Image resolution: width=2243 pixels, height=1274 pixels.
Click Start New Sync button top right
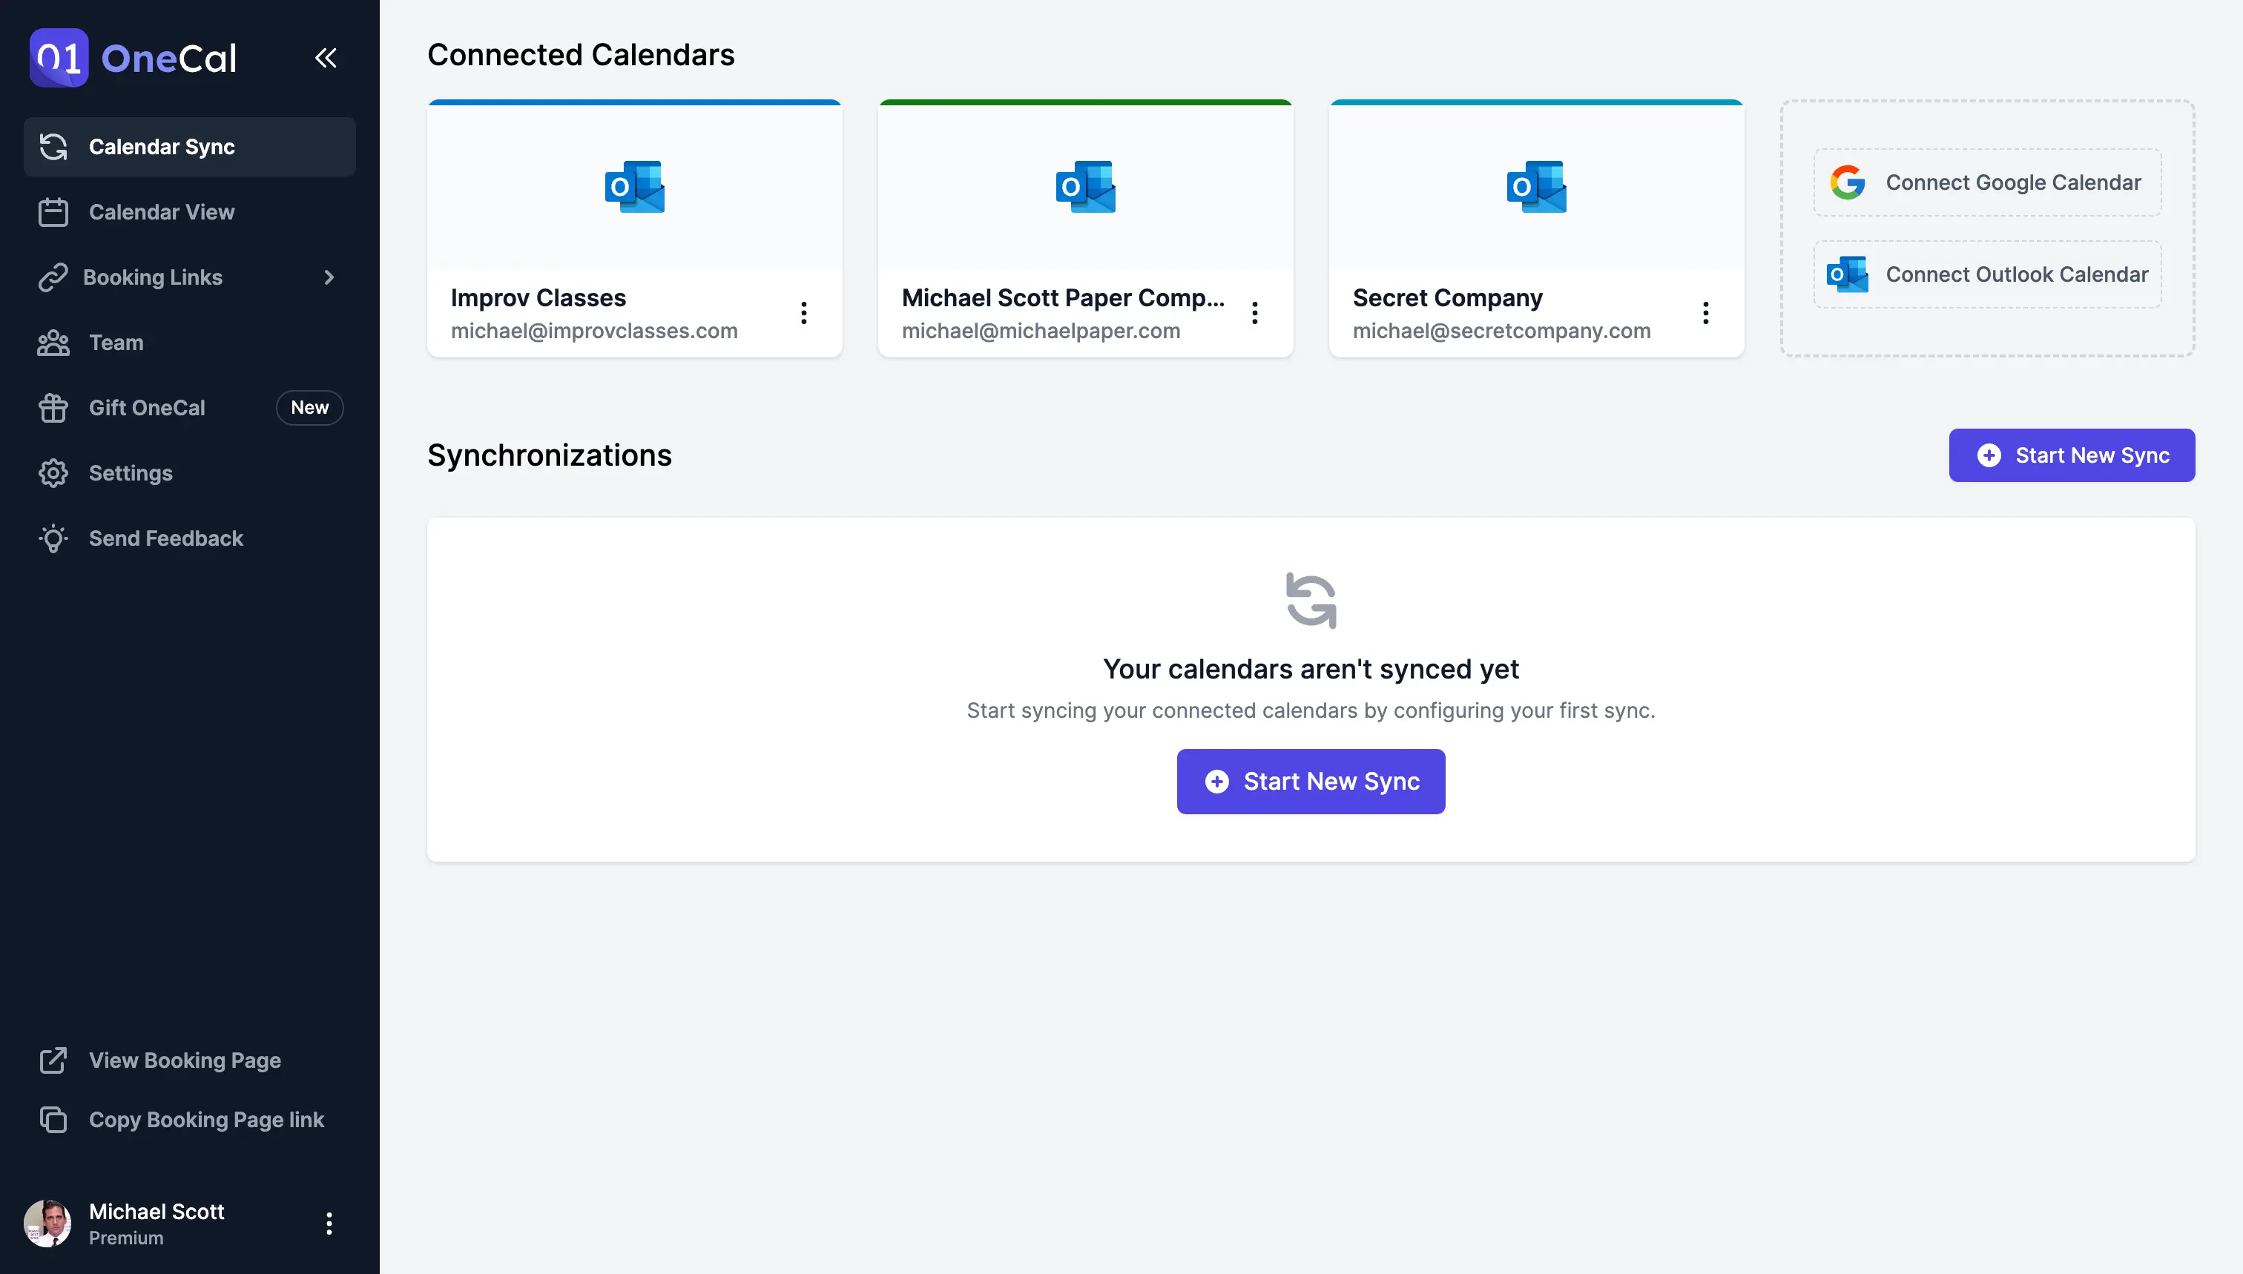click(x=2072, y=455)
